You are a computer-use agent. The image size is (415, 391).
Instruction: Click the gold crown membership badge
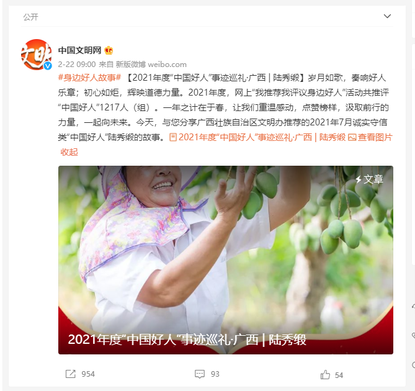point(109,50)
